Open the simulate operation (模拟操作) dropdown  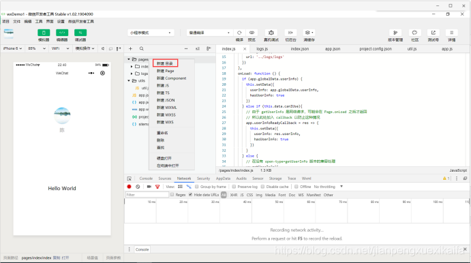point(85,48)
